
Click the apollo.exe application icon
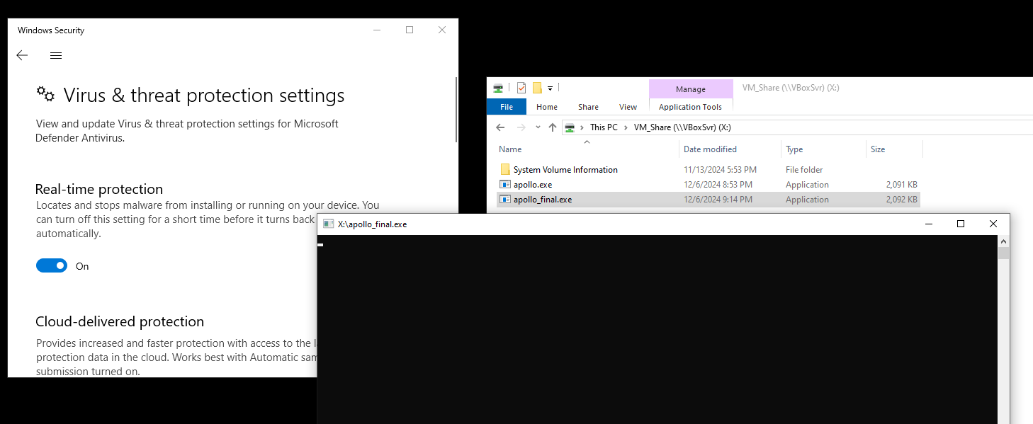(x=505, y=185)
